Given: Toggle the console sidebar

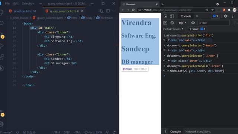Looking at the screenshot, I should 165,23.
